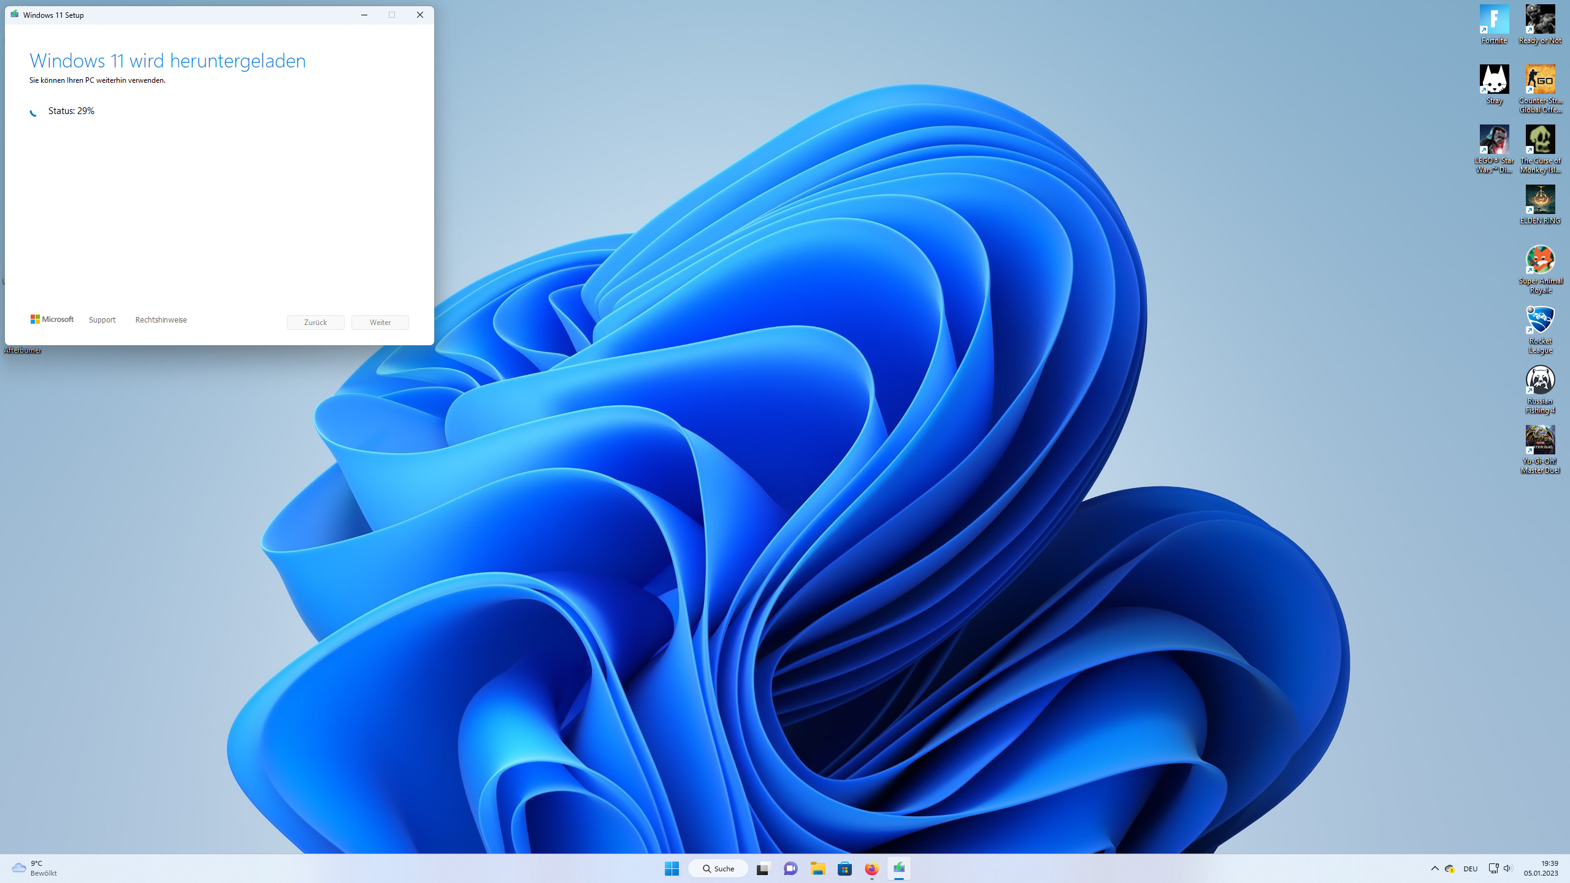
Task: Click the taskbar Suche search box
Action: (x=718, y=868)
